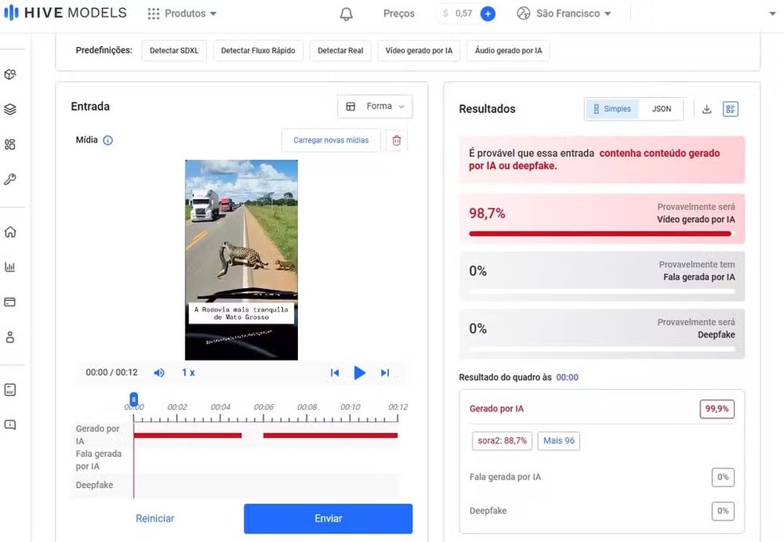Open the layers sidebar icon
Viewport: 784px width, 542px height.
(x=10, y=109)
